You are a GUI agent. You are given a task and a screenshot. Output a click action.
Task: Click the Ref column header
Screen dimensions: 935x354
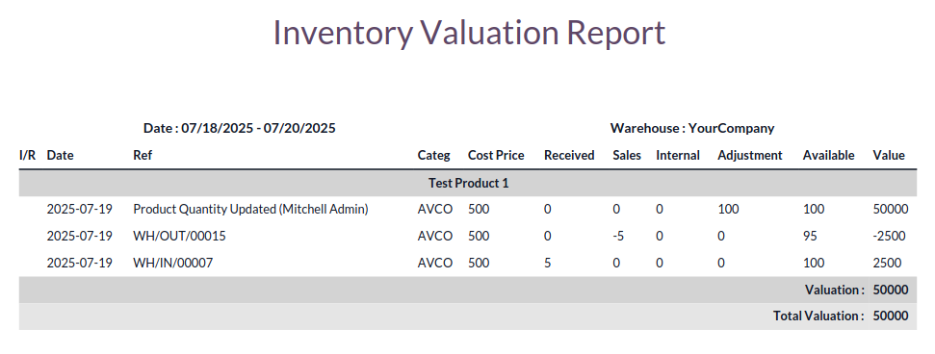pos(143,155)
